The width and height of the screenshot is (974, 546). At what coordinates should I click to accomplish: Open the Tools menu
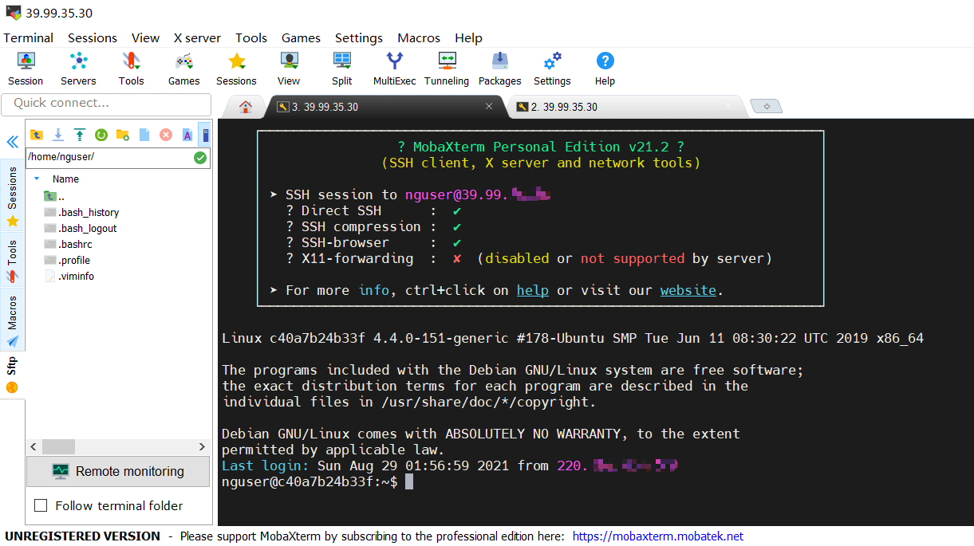pos(251,37)
